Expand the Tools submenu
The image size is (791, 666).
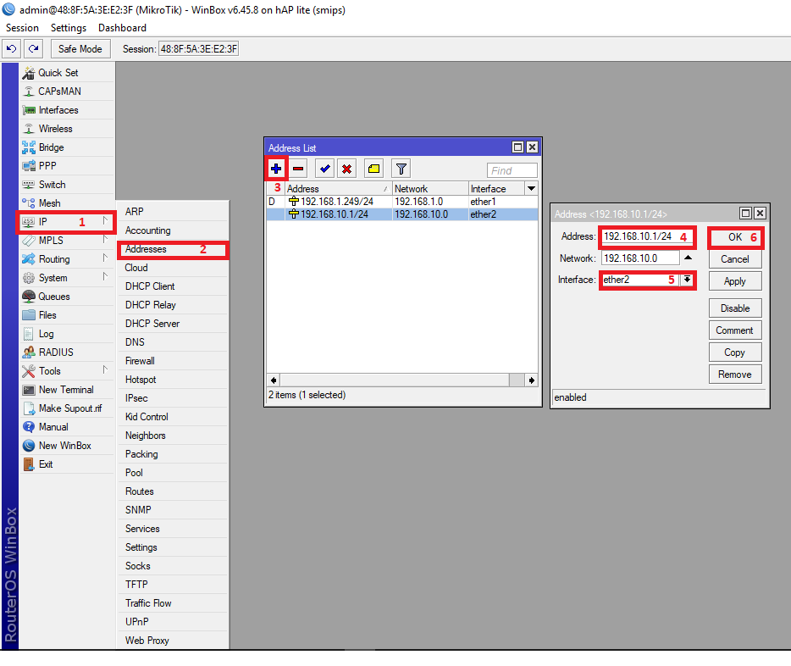[x=67, y=371]
